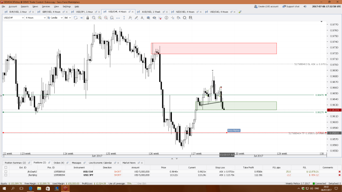Open the chart templates layers icon

148,18
